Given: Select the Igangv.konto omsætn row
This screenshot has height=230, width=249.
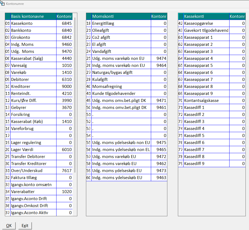Looking at the screenshot, I should click(x=39, y=184).
